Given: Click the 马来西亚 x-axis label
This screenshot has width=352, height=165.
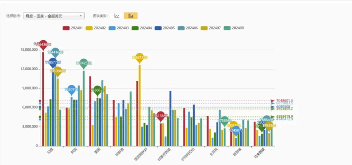Looking at the screenshot, I should pos(260,154).
